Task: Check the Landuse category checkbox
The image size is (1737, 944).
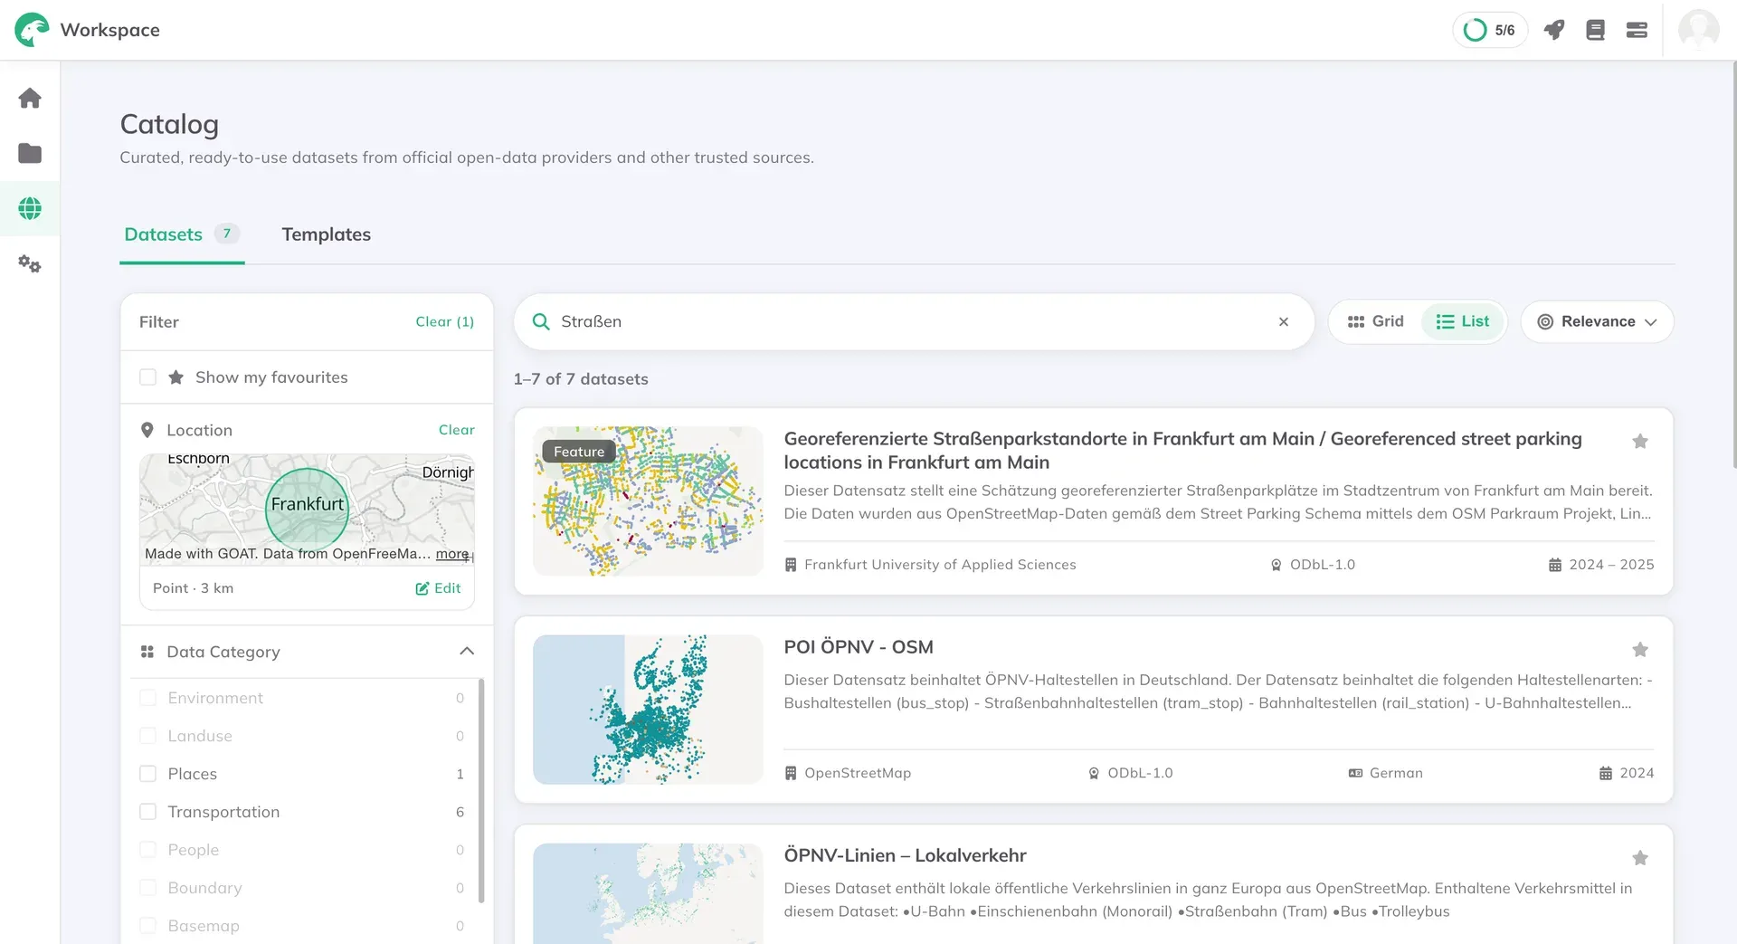Action: point(148,736)
